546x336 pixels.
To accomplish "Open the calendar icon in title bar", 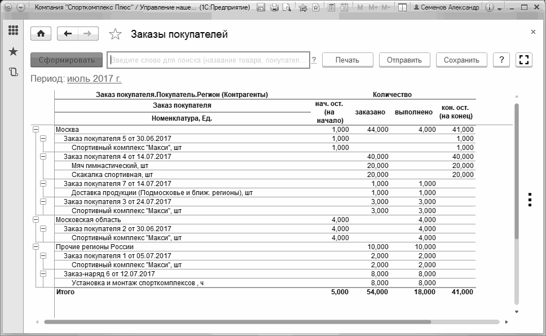I will 345,7.
